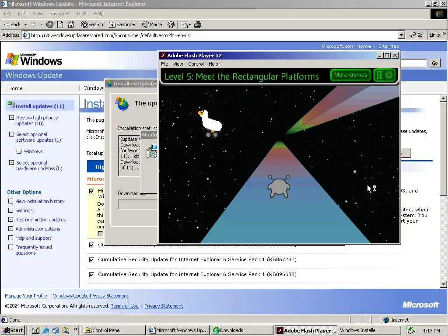Click the Outlook Express quick launch icon

pyautogui.click(x=56, y=330)
